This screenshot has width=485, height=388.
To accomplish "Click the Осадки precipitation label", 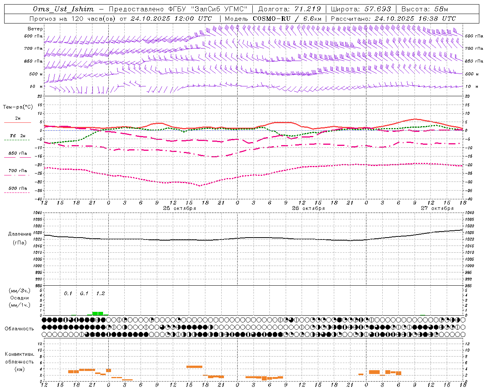I will (20, 298).
